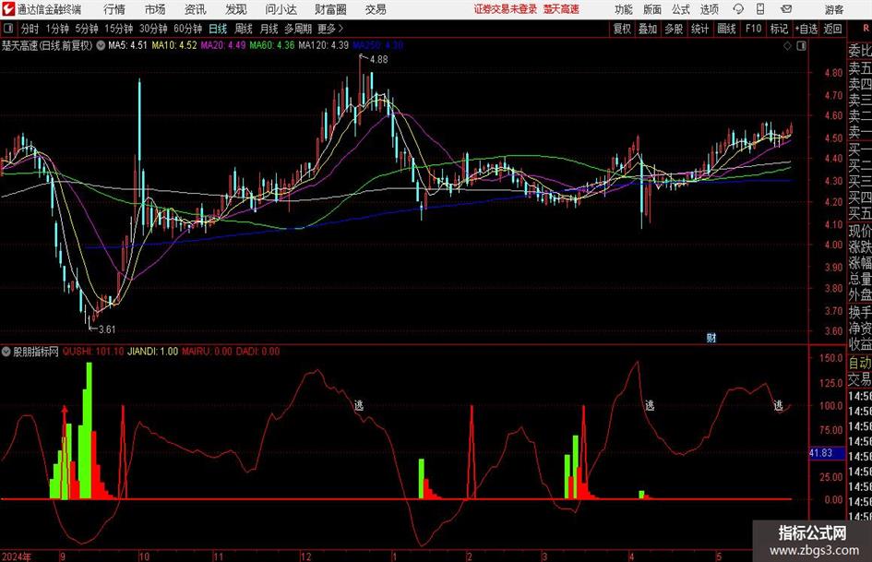Switch to 60分钟 period

pyautogui.click(x=188, y=29)
